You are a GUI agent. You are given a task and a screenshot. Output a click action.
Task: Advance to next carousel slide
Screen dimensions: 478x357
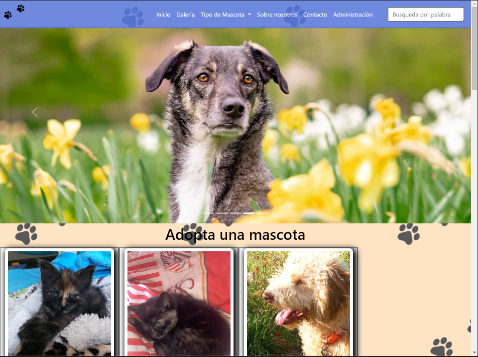click(x=436, y=112)
